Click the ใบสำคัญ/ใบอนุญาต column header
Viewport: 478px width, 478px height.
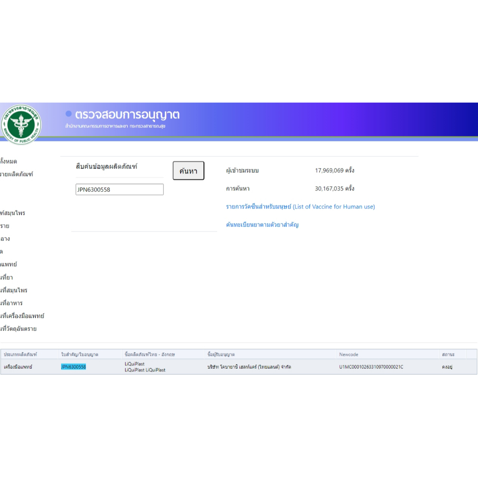pyautogui.click(x=80, y=355)
